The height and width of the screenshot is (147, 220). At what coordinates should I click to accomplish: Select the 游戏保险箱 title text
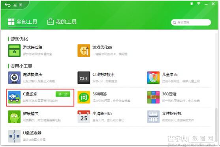pyautogui.click(x=32, y=47)
